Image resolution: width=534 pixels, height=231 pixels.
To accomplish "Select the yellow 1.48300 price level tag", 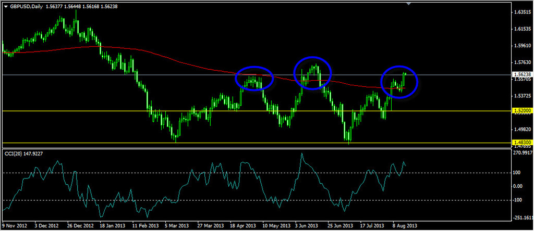I will [521, 143].
